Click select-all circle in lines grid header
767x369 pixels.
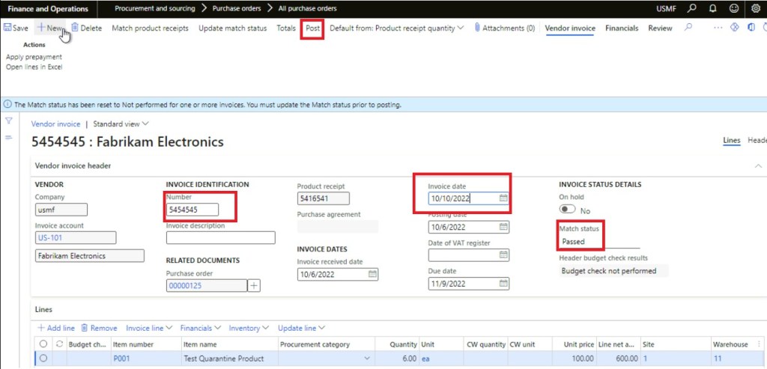pos(43,344)
